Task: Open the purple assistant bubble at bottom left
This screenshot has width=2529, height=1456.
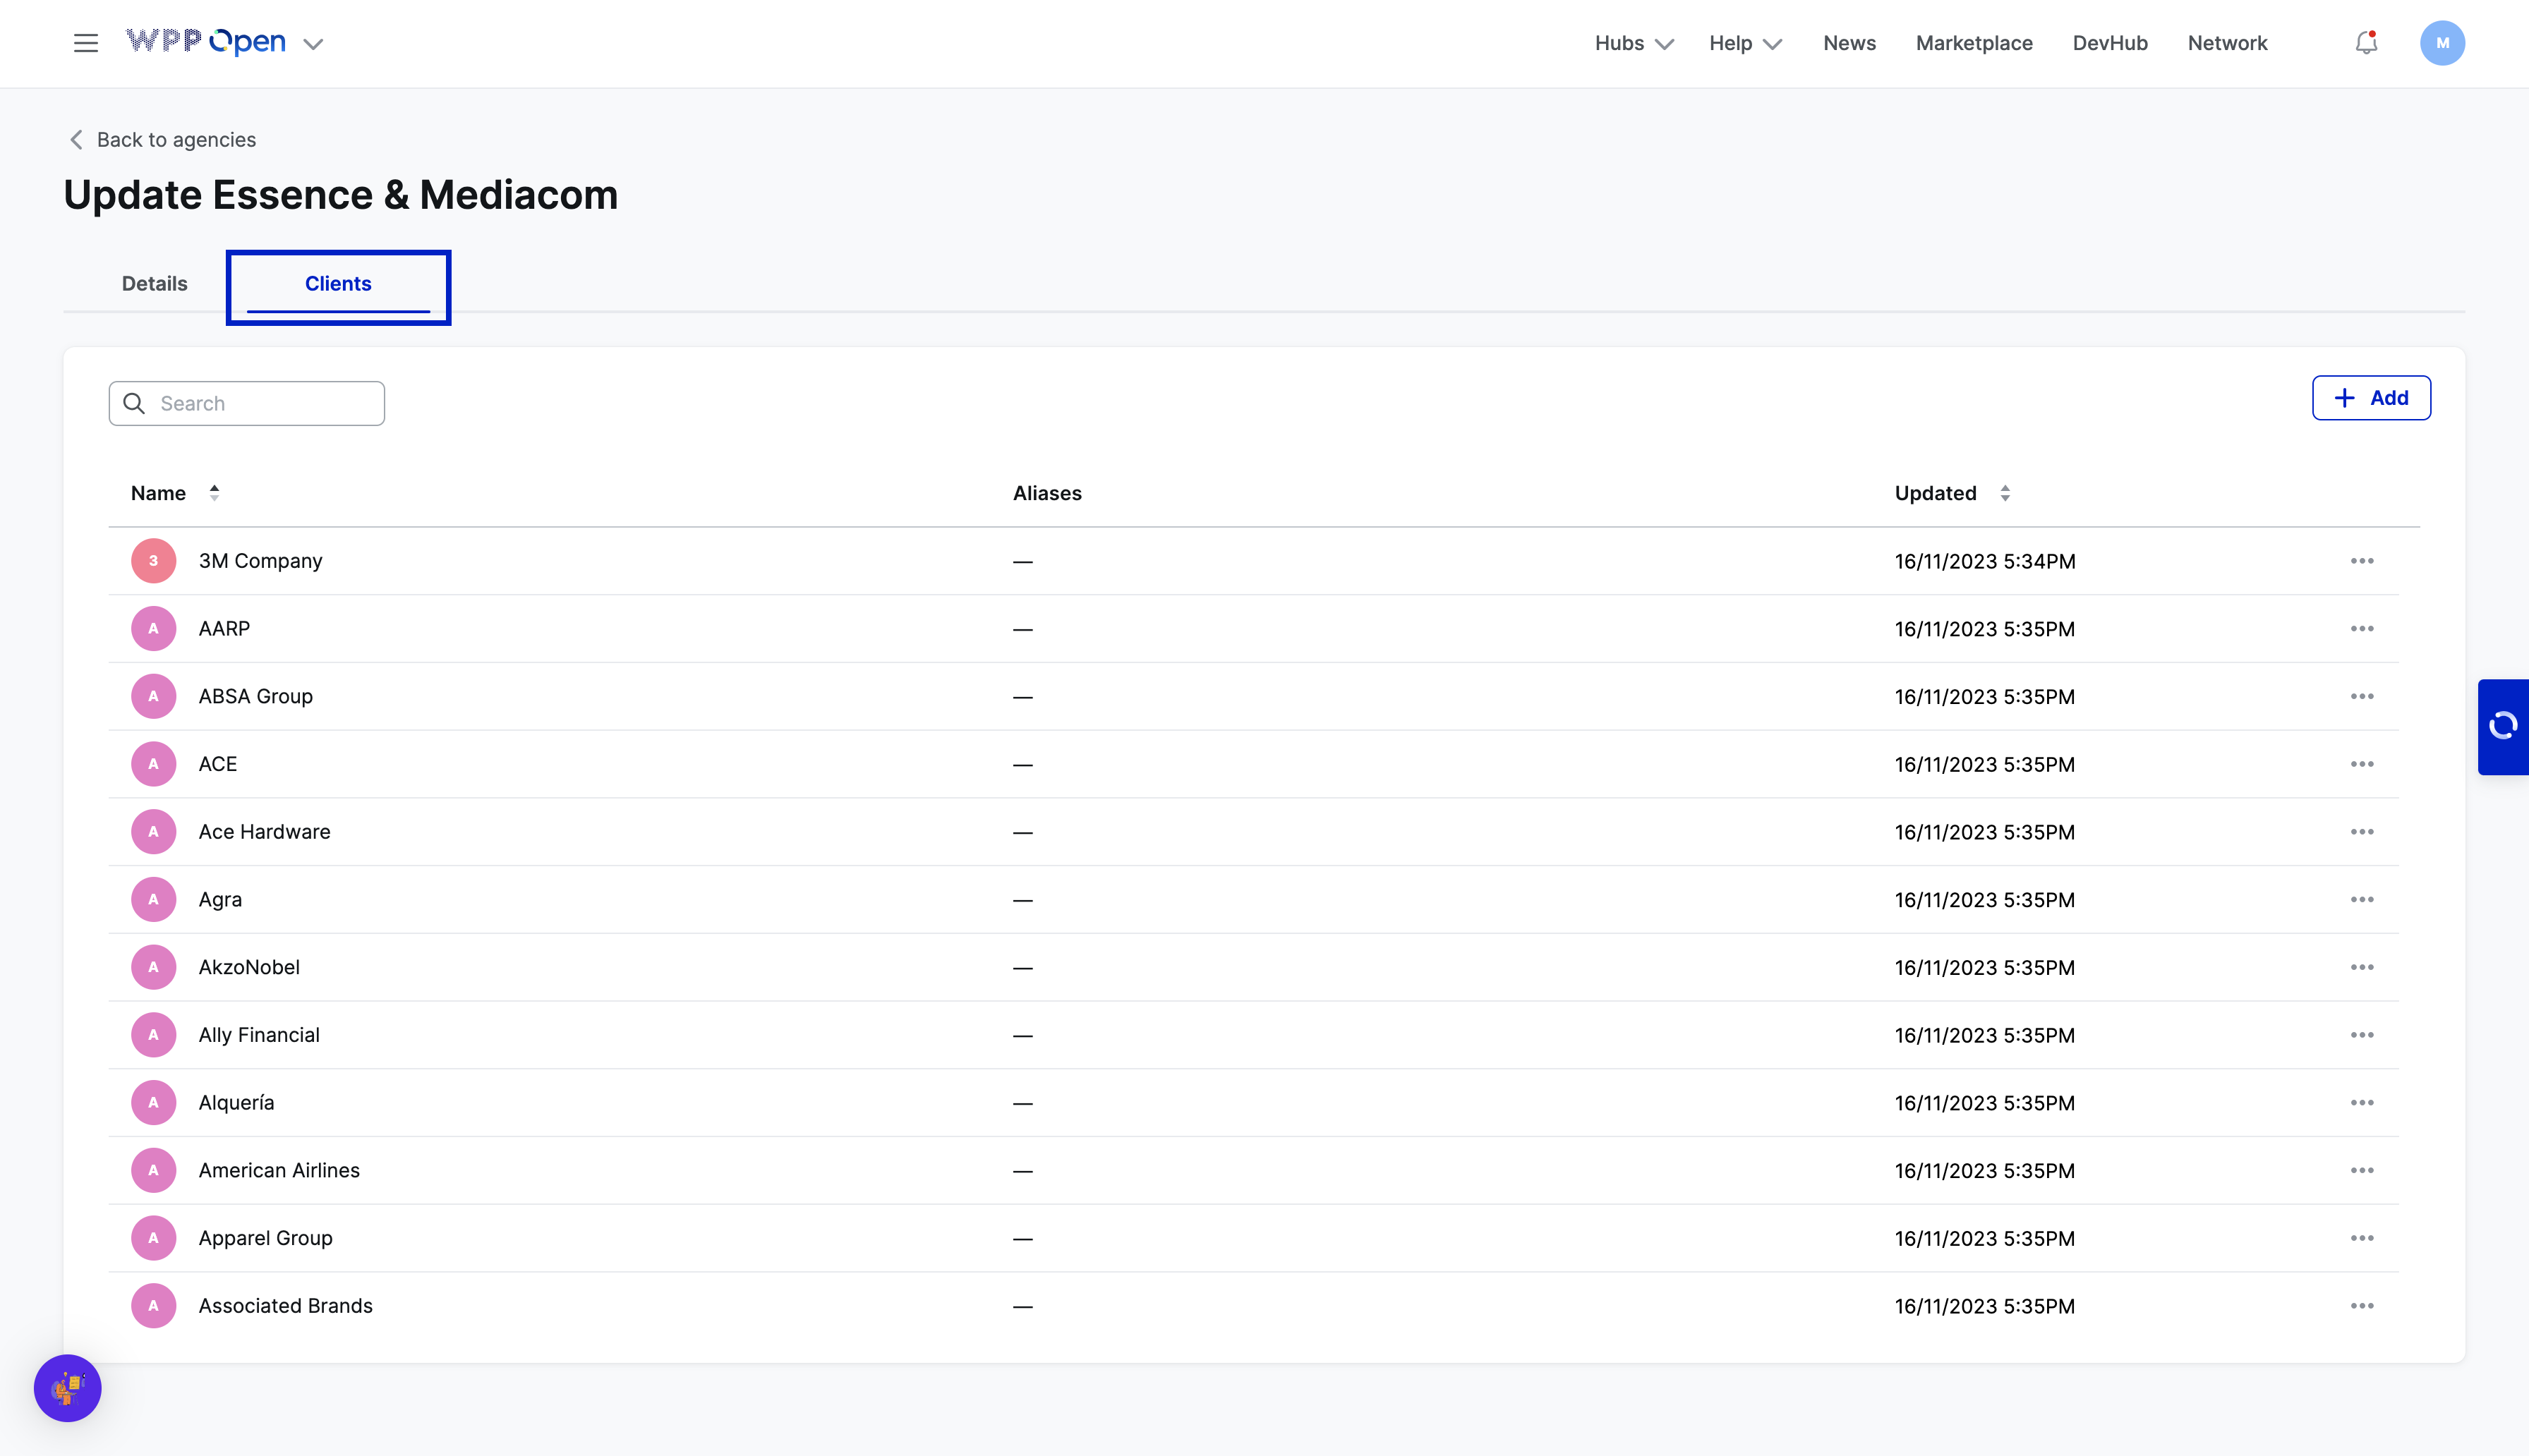Action: (67, 1388)
